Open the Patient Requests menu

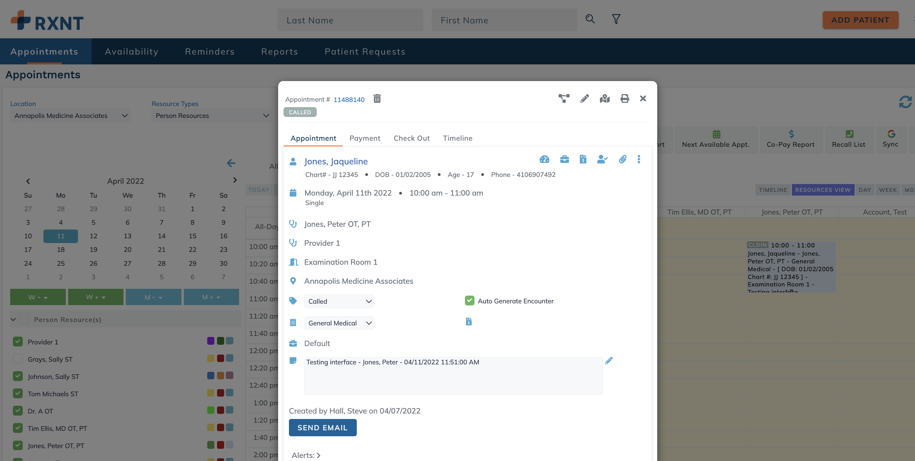365,52
